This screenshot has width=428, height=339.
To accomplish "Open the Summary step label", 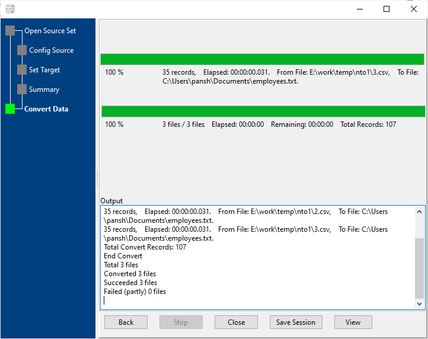I will 44,89.
